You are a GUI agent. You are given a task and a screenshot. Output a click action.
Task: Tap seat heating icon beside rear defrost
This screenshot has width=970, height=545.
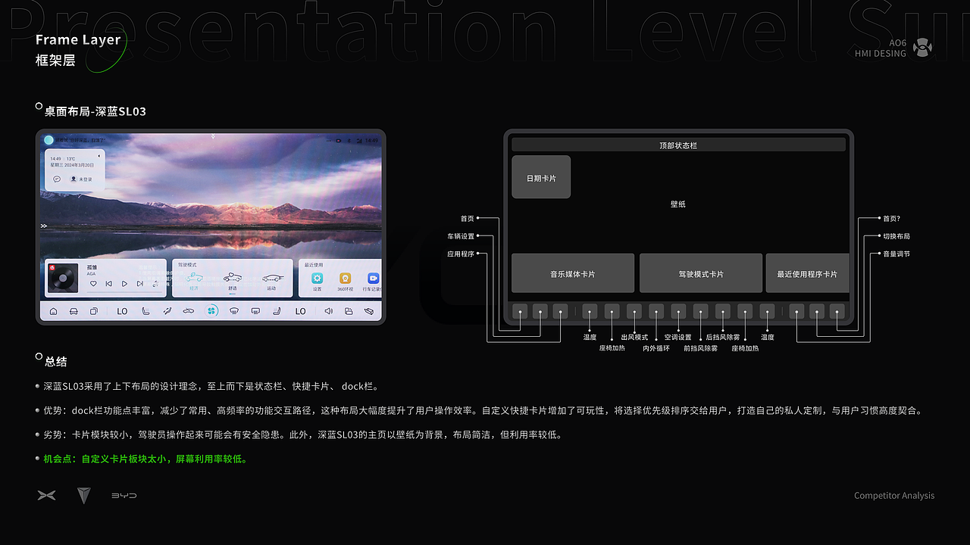pos(278,311)
